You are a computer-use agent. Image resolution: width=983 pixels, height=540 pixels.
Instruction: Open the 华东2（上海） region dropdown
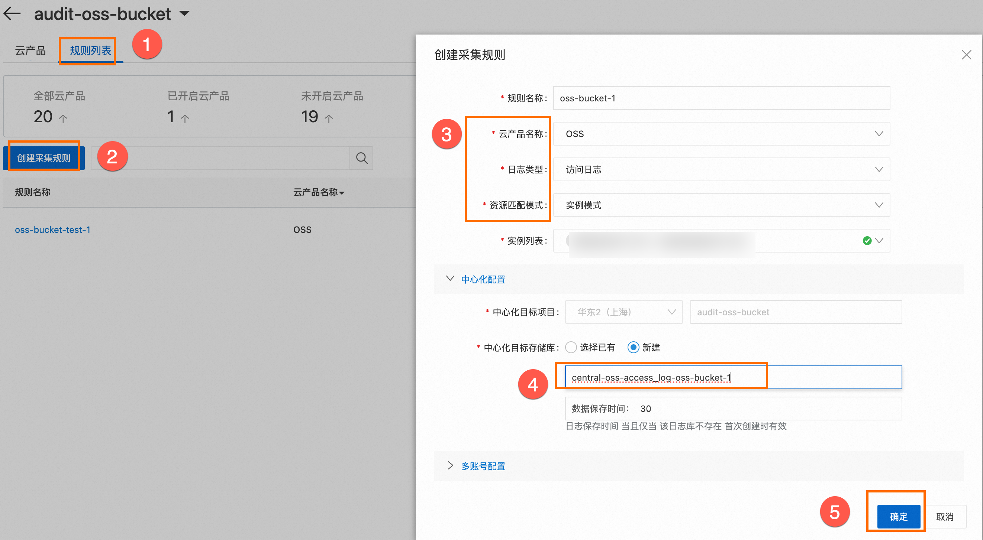623,312
